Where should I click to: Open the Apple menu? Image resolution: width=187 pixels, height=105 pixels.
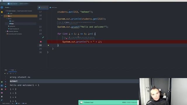2,1
